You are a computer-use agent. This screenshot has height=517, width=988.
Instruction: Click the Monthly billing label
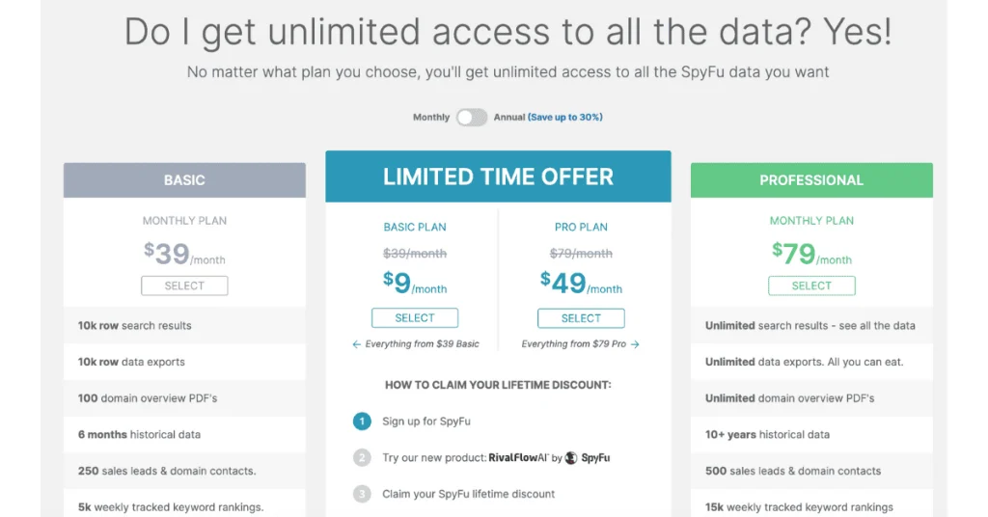[x=431, y=118]
